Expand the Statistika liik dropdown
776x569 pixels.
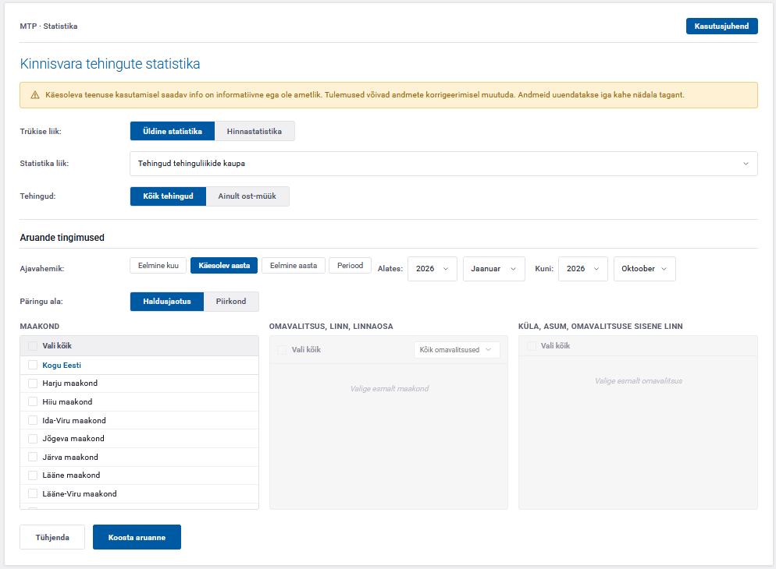click(443, 164)
